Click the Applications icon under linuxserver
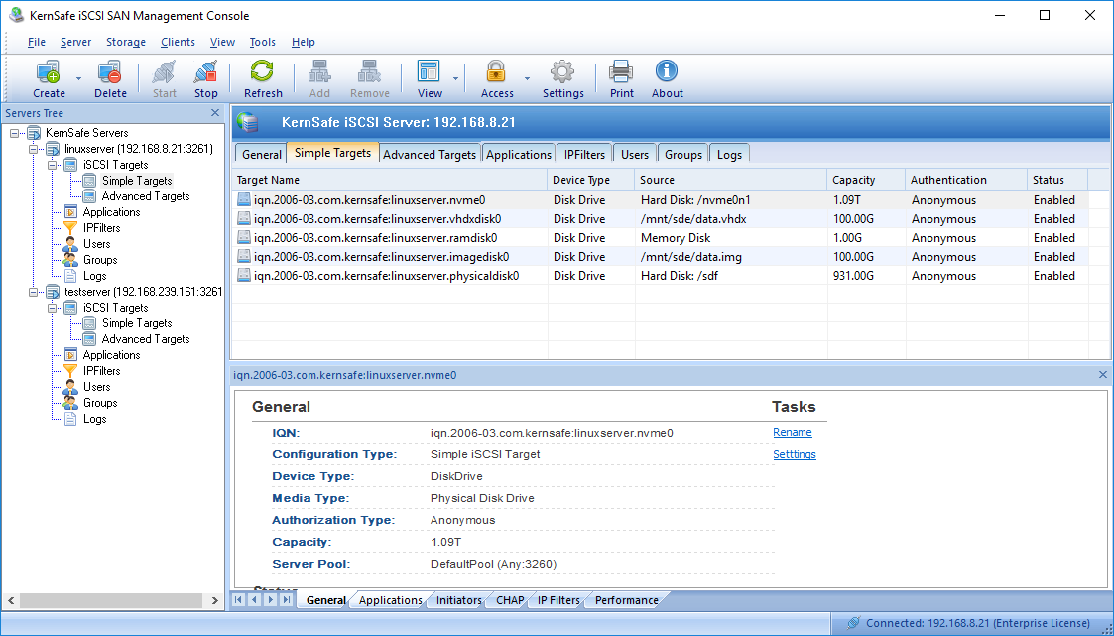Screen dimensions: 1114x636 [x=71, y=212]
